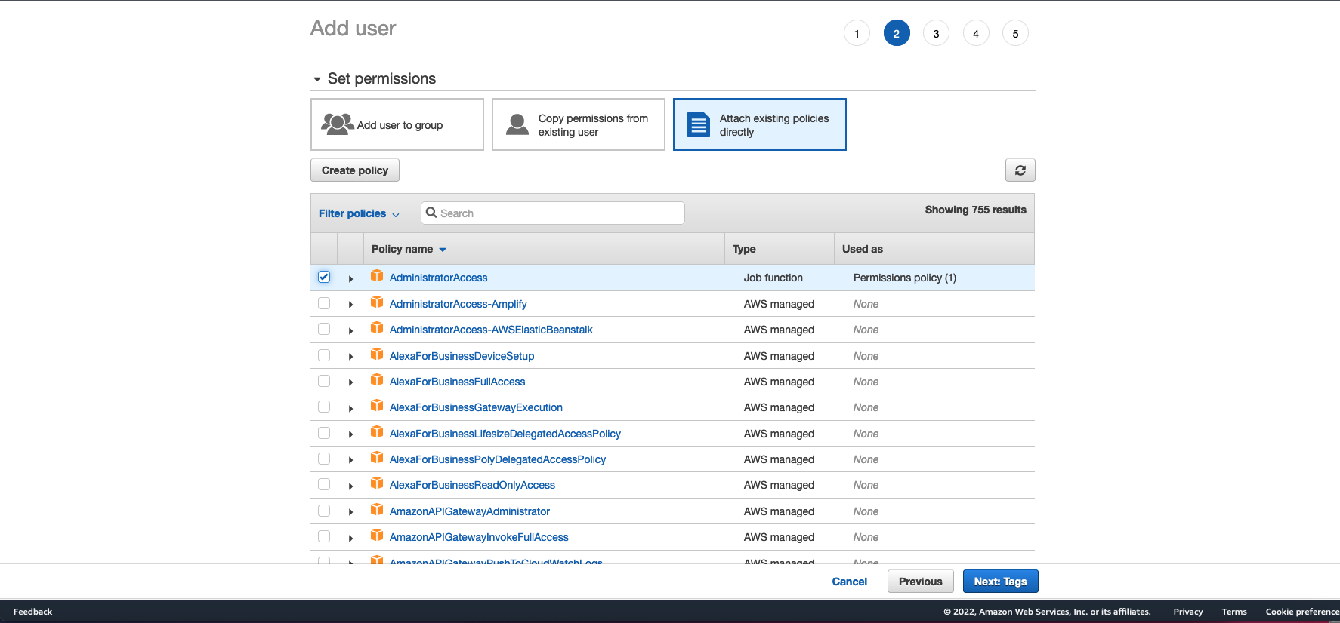Image resolution: width=1340 pixels, height=623 pixels.
Task: Check the AdministratorAccess-AWSElasticBeanstalk checkbox
Action: point(324,329)
